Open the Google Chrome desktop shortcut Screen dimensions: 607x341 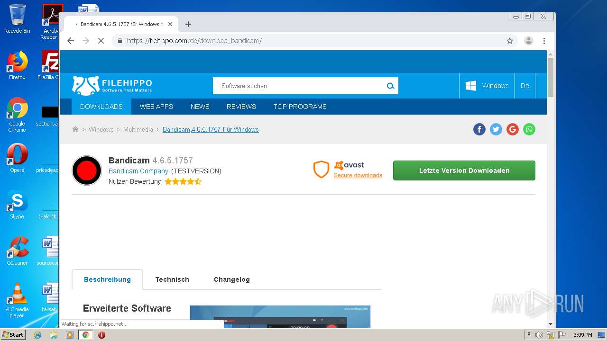(17, 115)
